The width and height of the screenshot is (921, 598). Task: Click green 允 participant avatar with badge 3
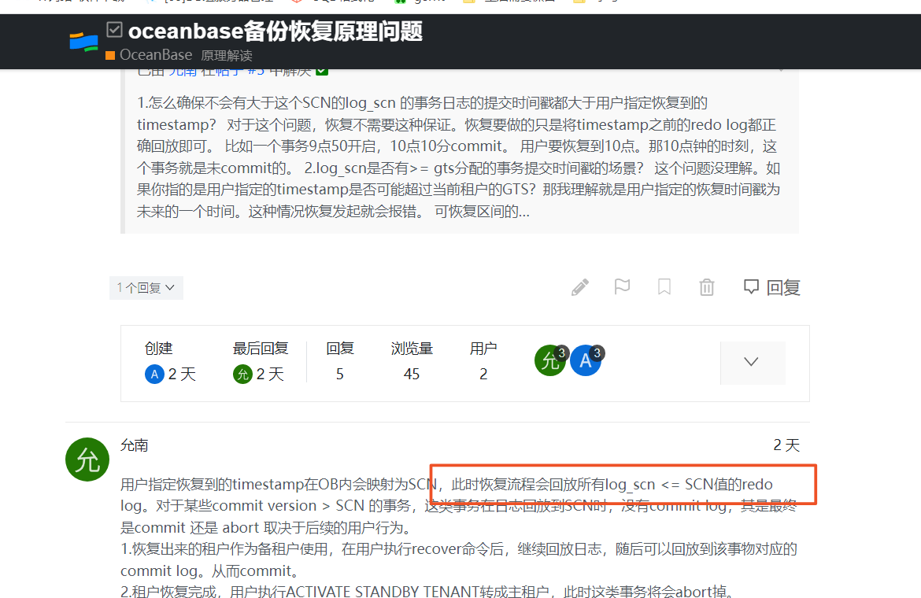[550, 360]
